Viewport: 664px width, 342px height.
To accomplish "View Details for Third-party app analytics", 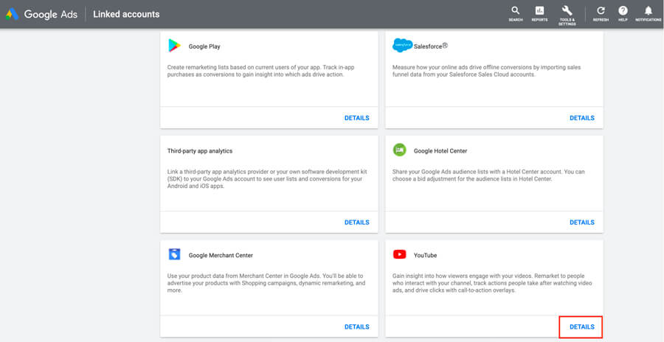I will click(356, 223).
